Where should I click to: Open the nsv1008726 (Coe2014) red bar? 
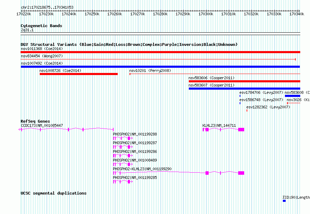[x=79, y=74]
